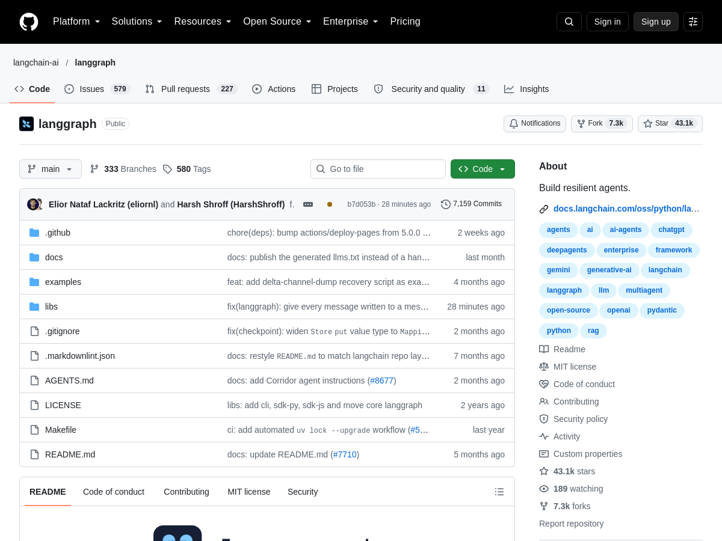Viewport: 722px width, 541px height.
Task: Click the langgraph repository avatar icon
Action: (x=26, y=124)
